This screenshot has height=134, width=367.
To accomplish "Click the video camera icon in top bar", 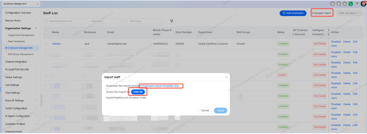I will (x=345, y=4).
